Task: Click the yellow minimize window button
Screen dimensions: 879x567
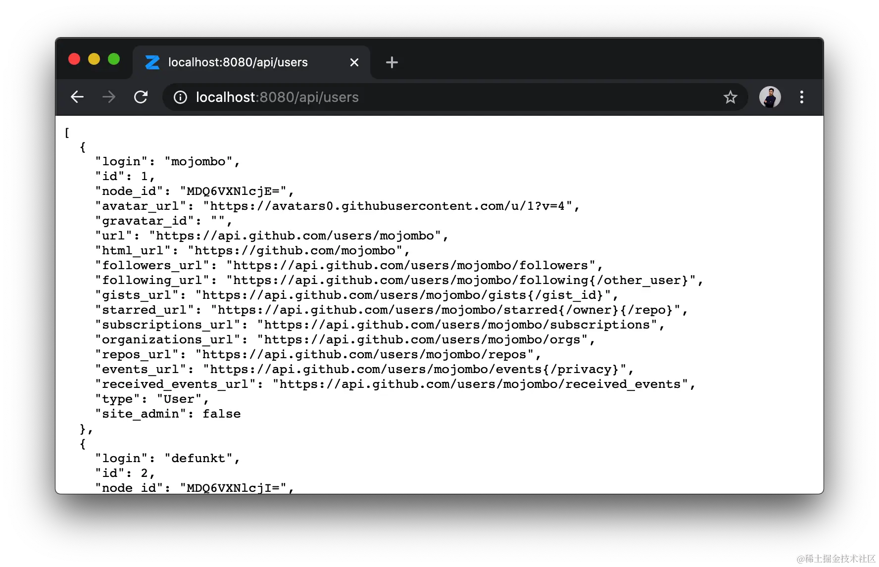Action: (94, 59)
